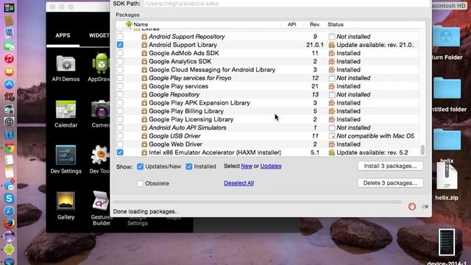This screenshot has height=265, width=471.
Task: Toggle Installed show checkbox
Action: tap(189, 166)
